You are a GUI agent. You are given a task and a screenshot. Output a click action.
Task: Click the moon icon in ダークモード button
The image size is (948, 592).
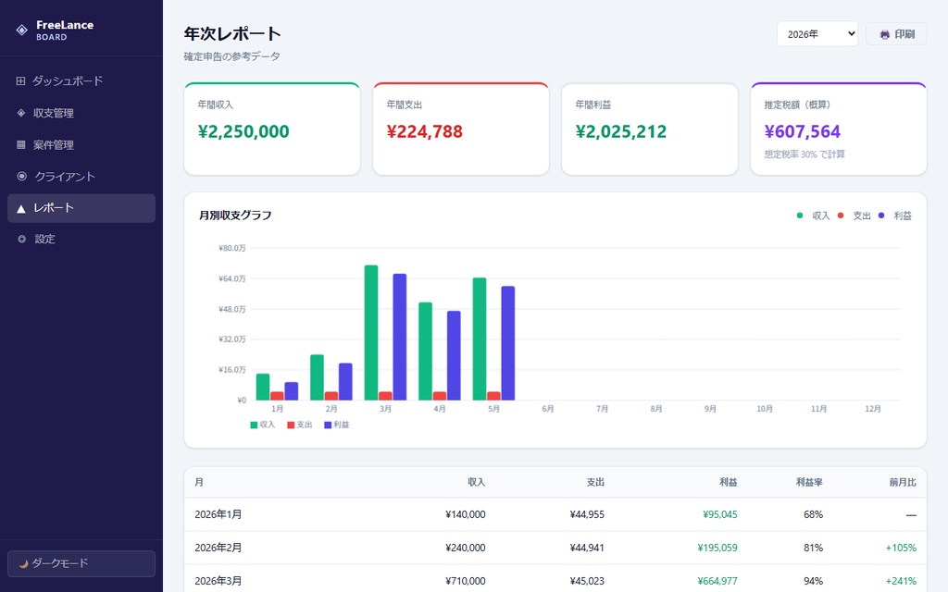click(x=23, y=563)
